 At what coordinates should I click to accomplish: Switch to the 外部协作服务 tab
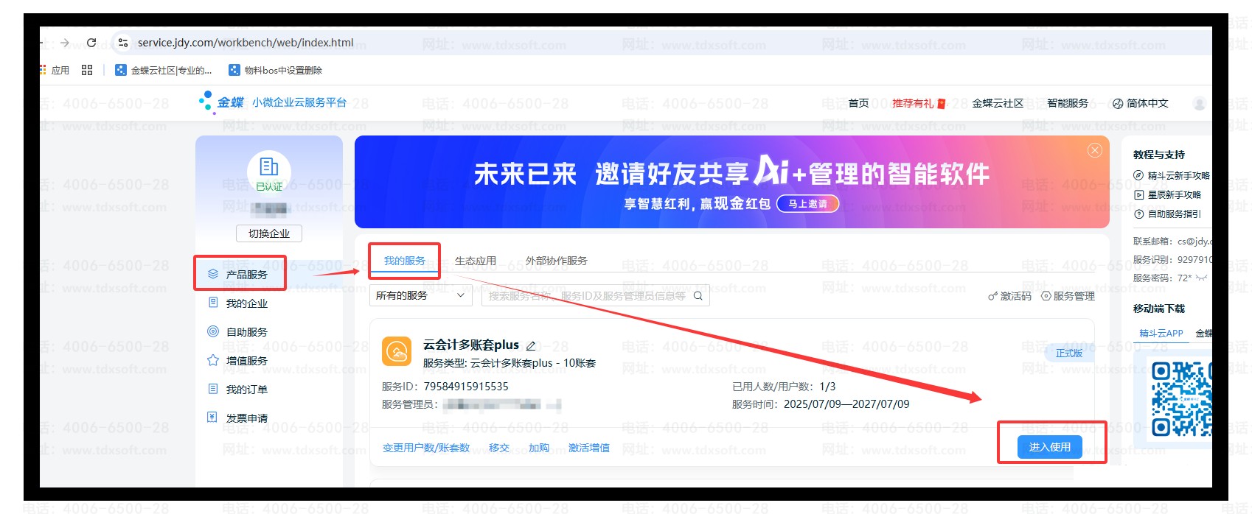point(556,261)
